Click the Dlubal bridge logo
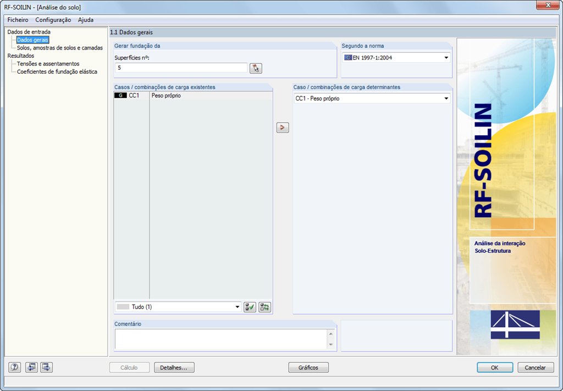 pos(515,324)
